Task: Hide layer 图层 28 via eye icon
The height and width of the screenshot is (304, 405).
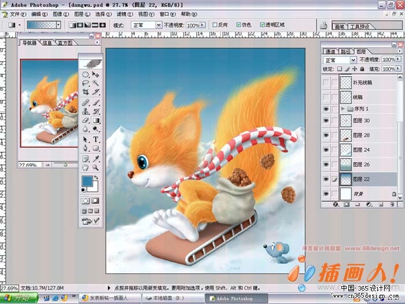Action: click(x=326, y=135)
